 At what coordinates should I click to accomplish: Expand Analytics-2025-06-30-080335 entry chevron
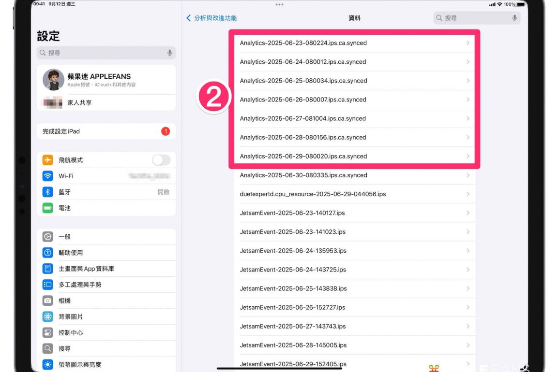(x=468, y=175)
